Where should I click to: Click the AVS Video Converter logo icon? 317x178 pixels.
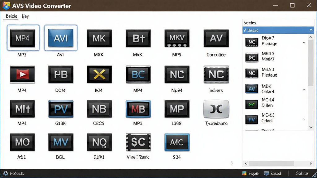pyautogui.click(x=6, y=6)
